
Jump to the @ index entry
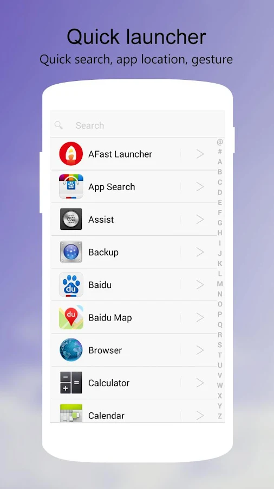tap(220, 142)
